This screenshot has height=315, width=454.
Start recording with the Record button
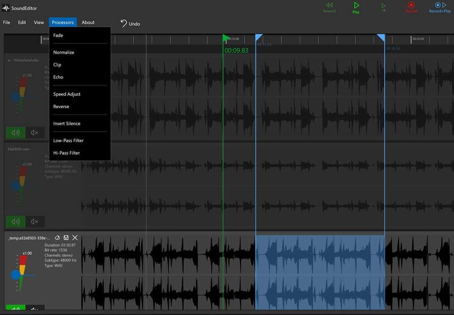coord(411,7)
